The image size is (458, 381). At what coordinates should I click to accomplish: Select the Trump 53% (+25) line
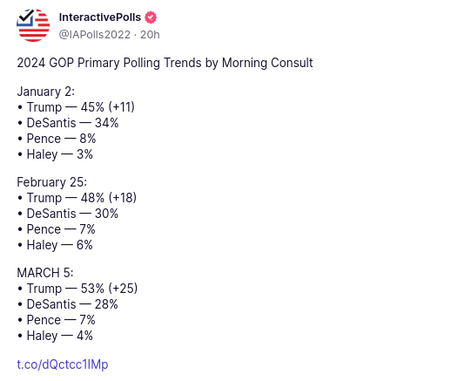(77, 289)
